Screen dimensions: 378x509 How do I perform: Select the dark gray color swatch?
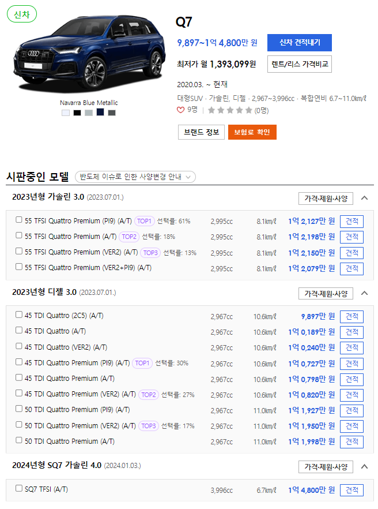112,113
